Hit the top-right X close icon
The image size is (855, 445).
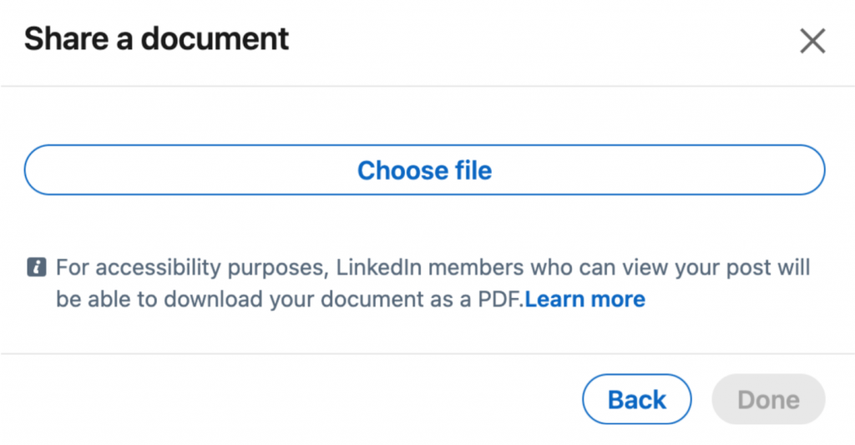[812, 41]
